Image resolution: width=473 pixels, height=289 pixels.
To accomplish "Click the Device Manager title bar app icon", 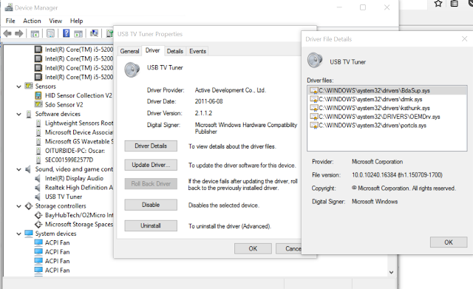I will pyautogui.click(x=9, y=7).
